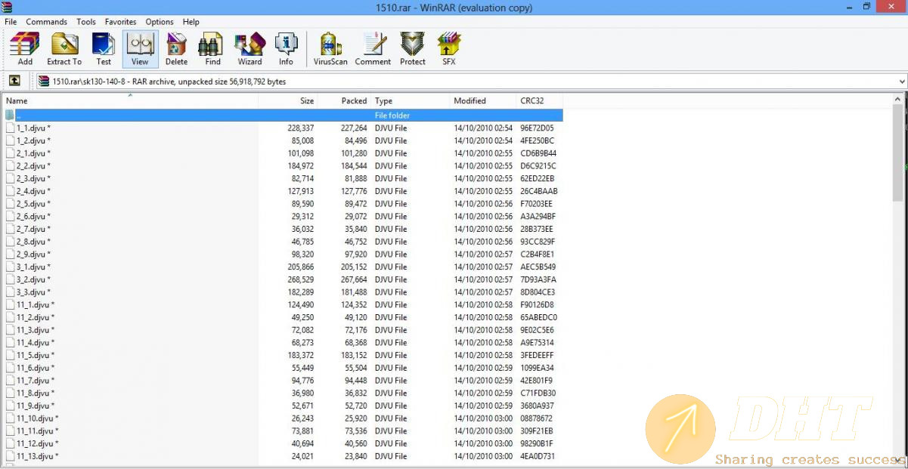Open the Options menu
908x469 pixels.
coord(160,22)
